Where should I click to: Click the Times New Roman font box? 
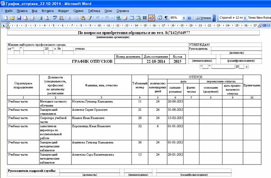(259, 18)
